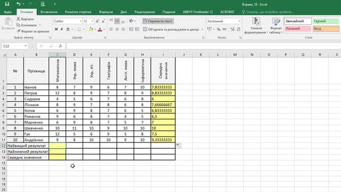
Task: Open Calibri font name dropdown
Action: click(x=80, y=21)
